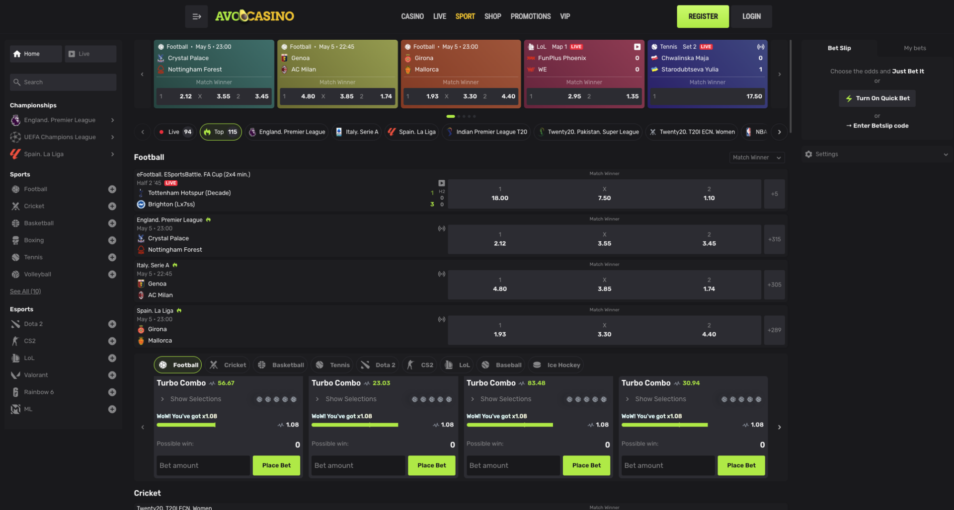Expand the Settings panel chevron

point(946,154)
